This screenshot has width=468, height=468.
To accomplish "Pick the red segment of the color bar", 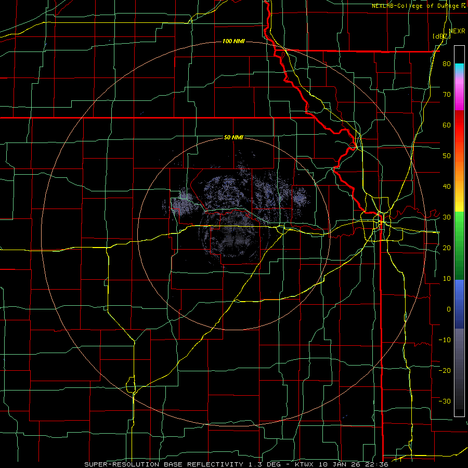I will (459, 125).
